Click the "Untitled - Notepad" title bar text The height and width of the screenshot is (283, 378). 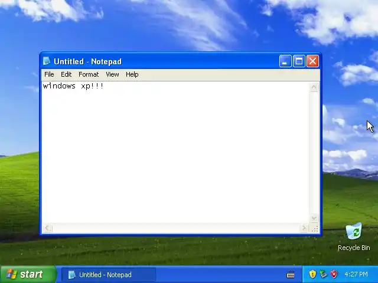coord(87,61)
